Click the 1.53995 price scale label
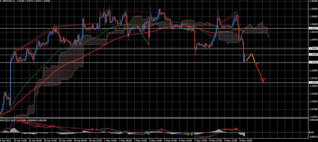Screen dimensions: 318x142 pyautogui.click(x=314, y=71)
